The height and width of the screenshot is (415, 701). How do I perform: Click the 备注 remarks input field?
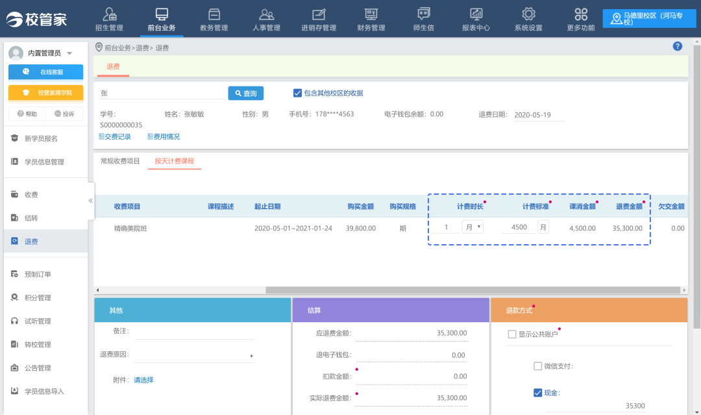(x=195, y=332)
